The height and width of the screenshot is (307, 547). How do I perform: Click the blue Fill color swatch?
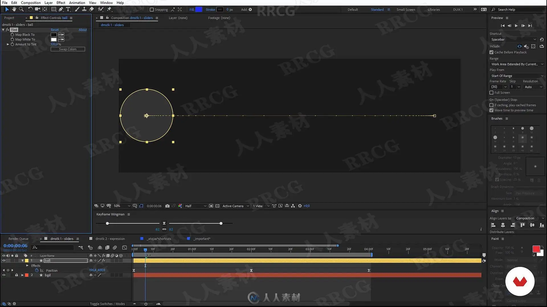[199, 10]
